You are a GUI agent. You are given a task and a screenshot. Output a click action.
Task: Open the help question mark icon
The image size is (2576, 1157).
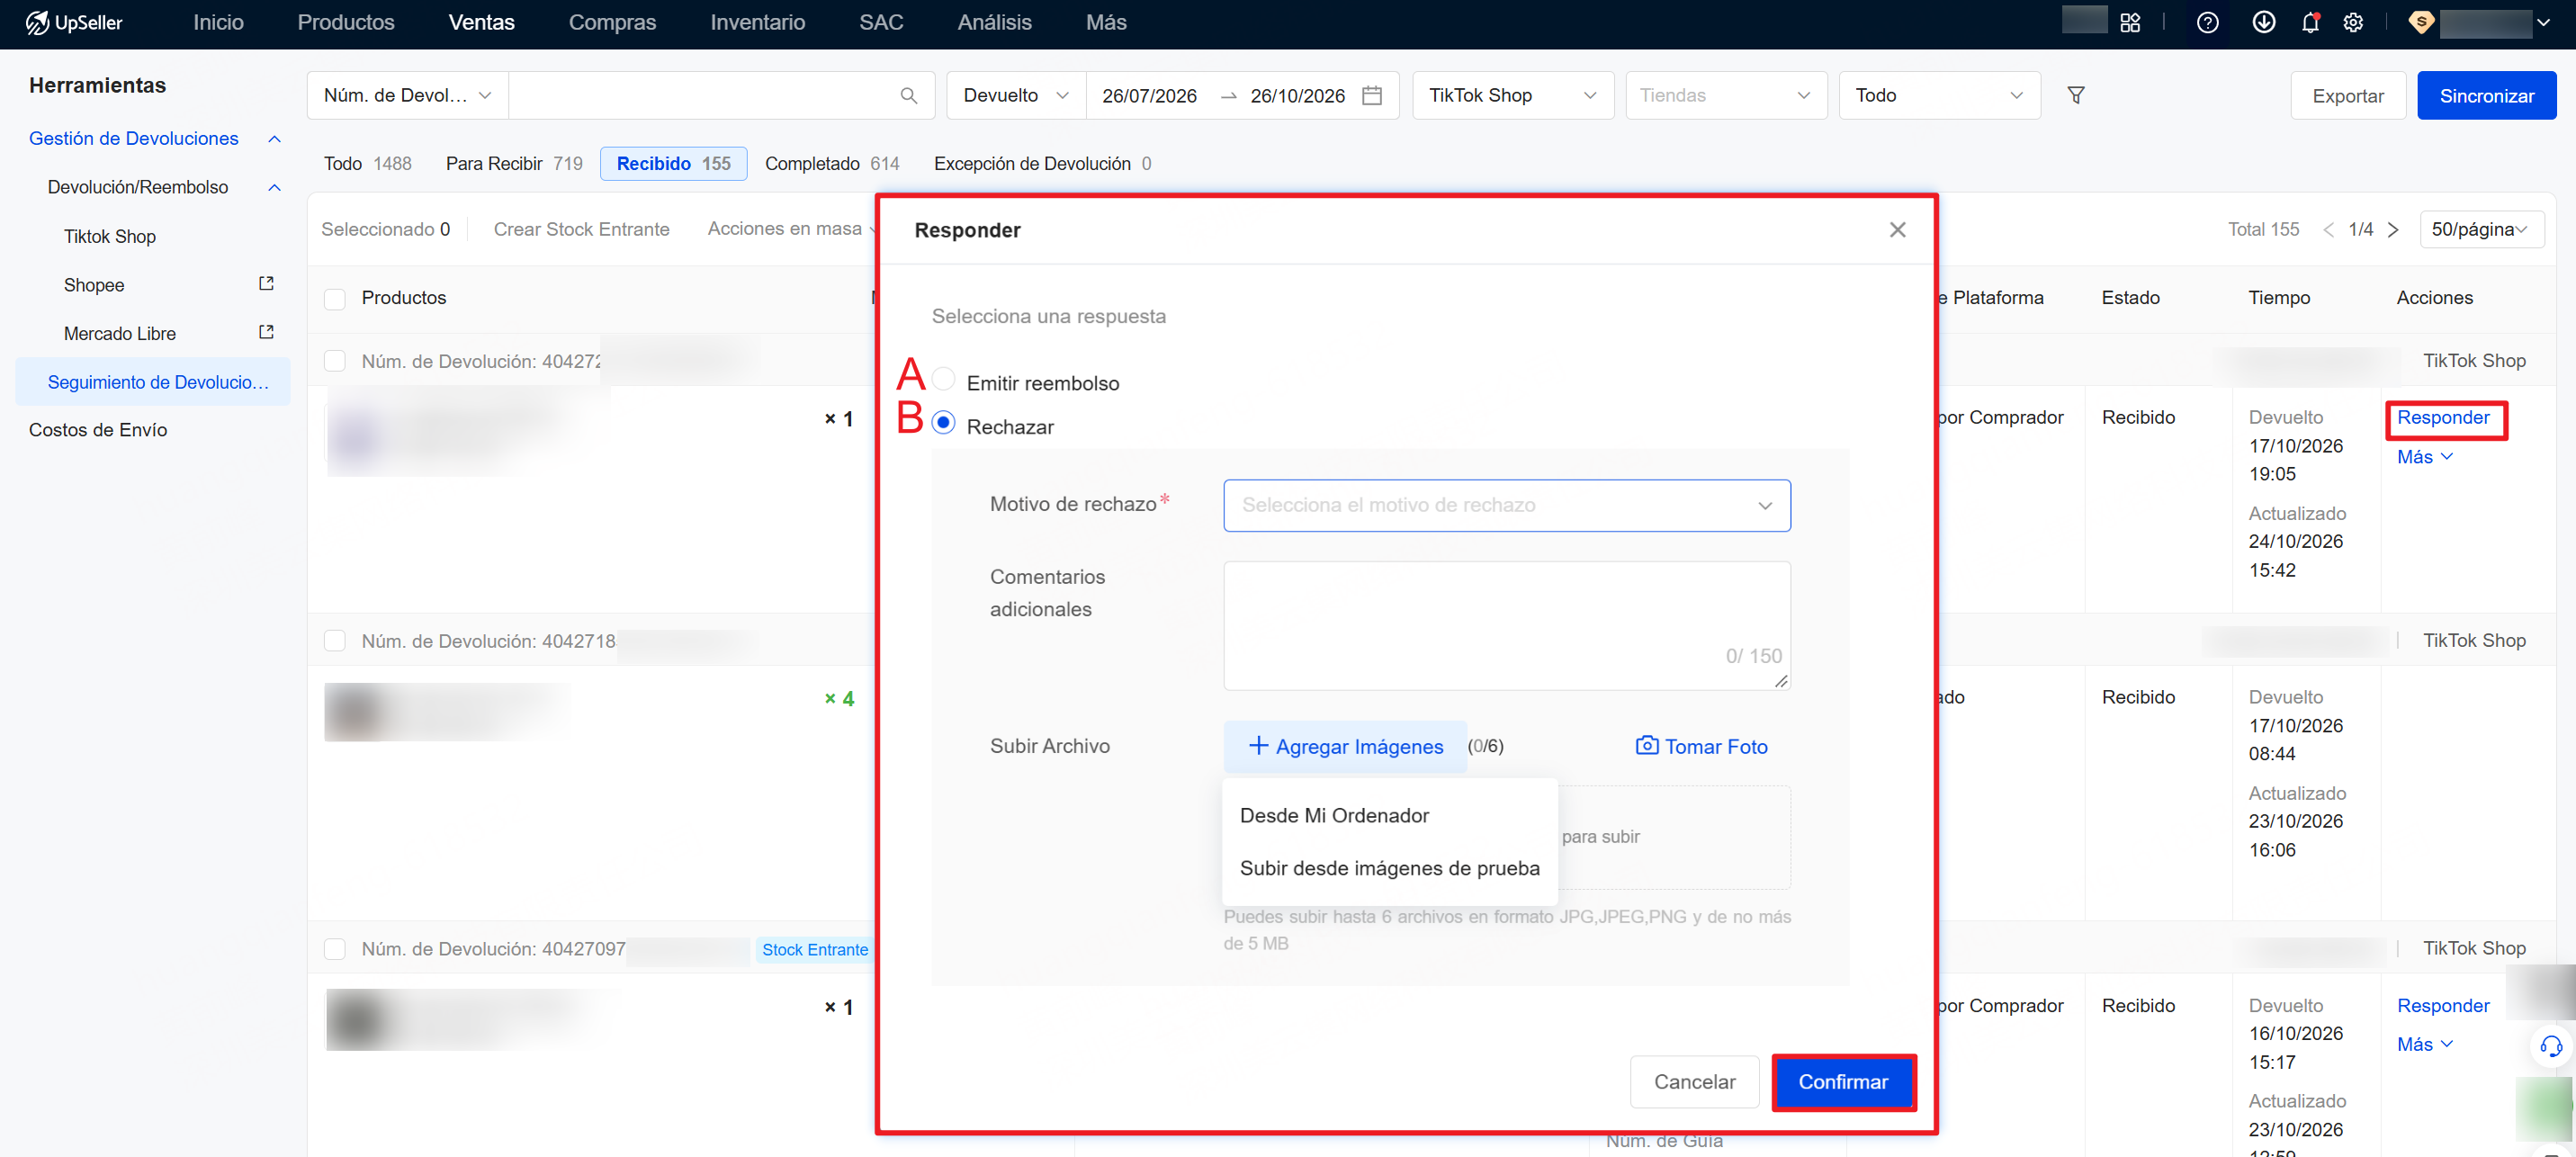pos(2207,22)
